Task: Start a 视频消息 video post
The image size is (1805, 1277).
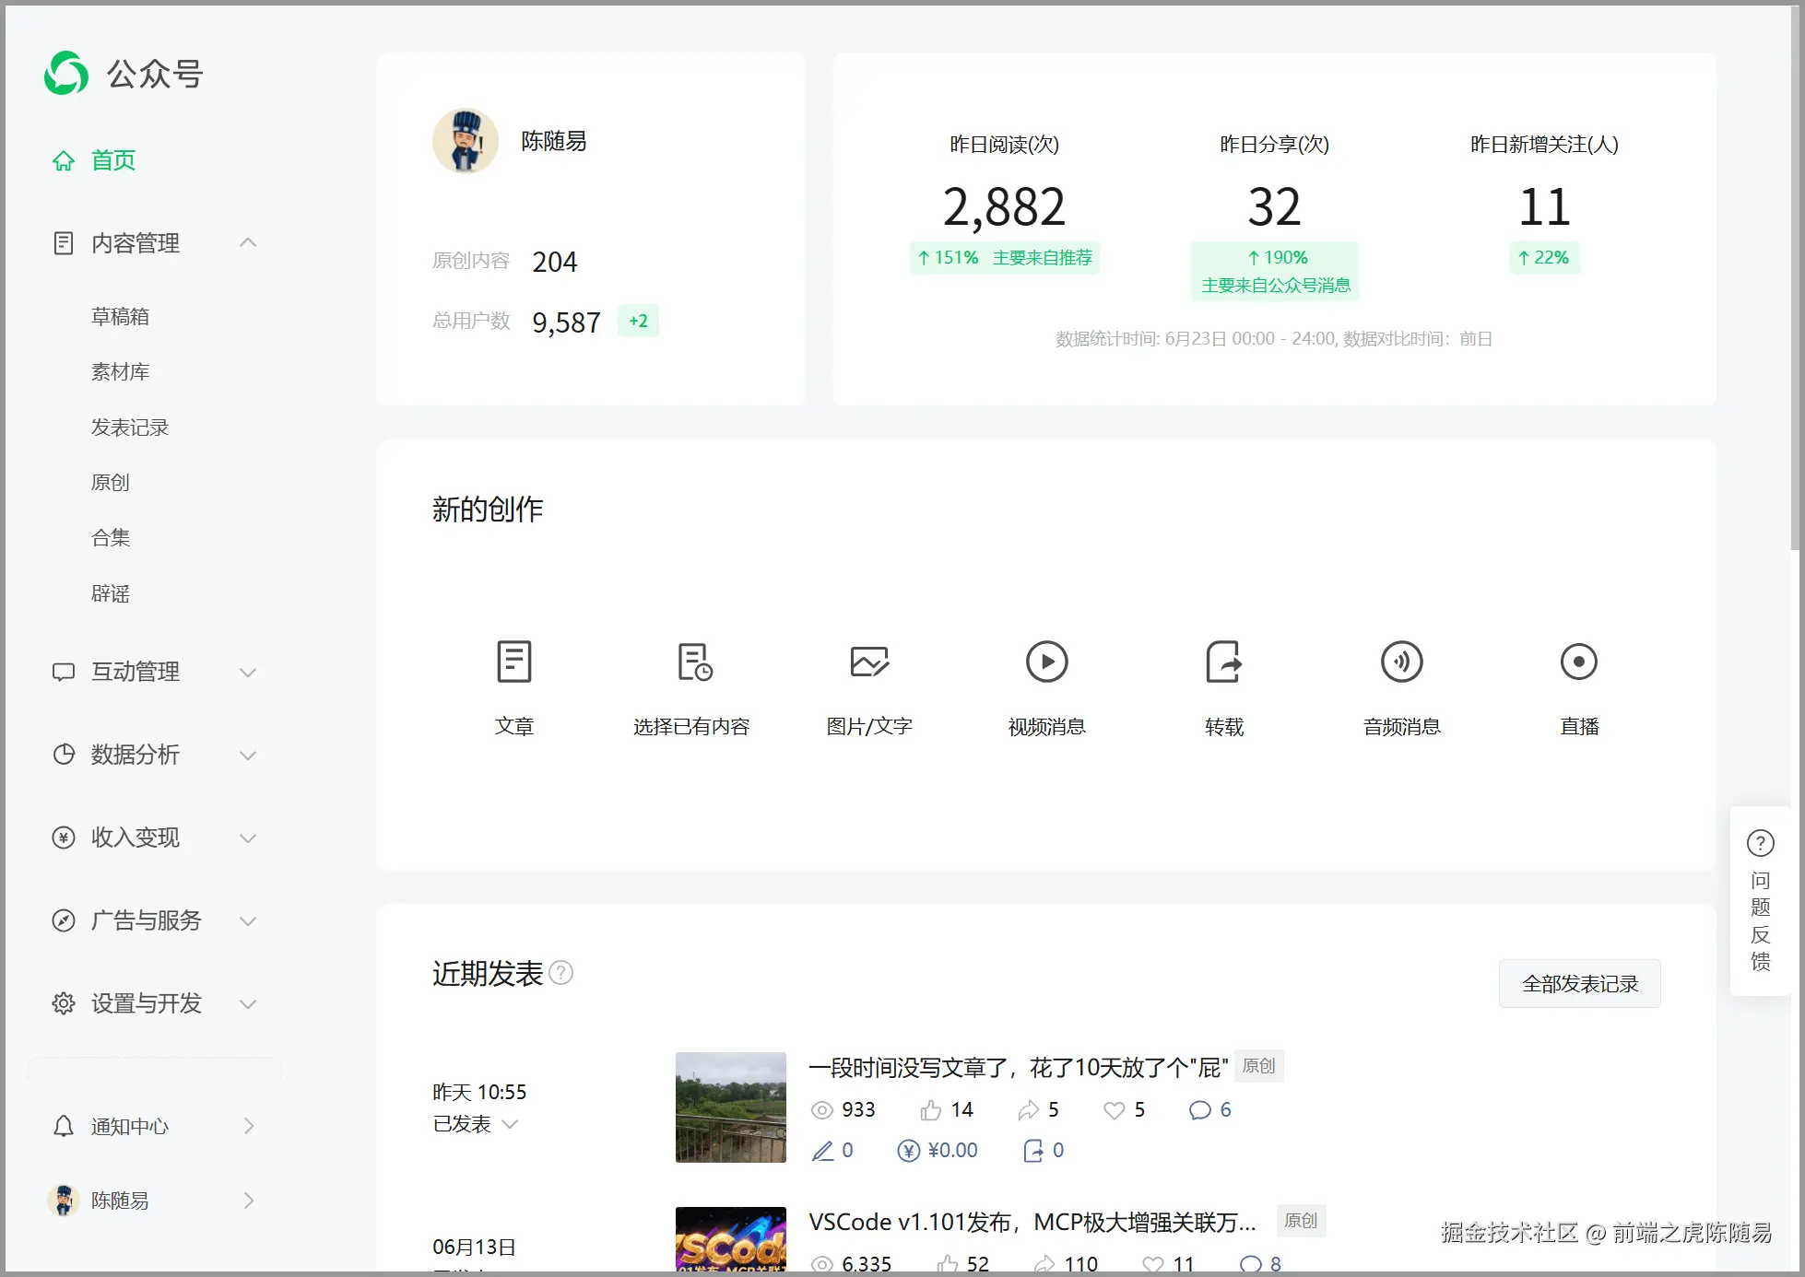Action: [x=1046, y=662]
